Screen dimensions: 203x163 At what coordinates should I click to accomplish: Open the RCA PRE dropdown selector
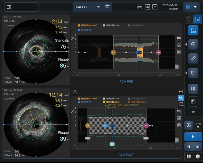coord(87,7)
